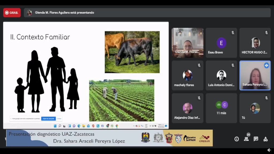Click the red GRAB. recording indicator
The width and height of the screenshot is (274, 154).
[x=12, y=13]
